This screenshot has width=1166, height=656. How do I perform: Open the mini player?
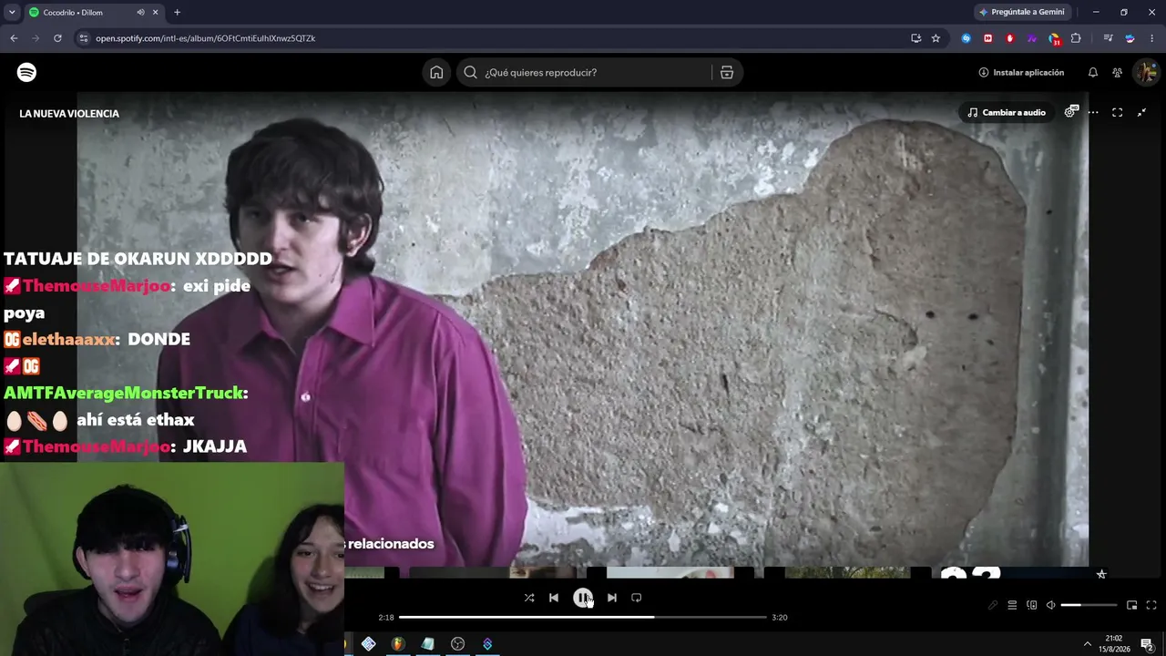[x=1132, y=605]
